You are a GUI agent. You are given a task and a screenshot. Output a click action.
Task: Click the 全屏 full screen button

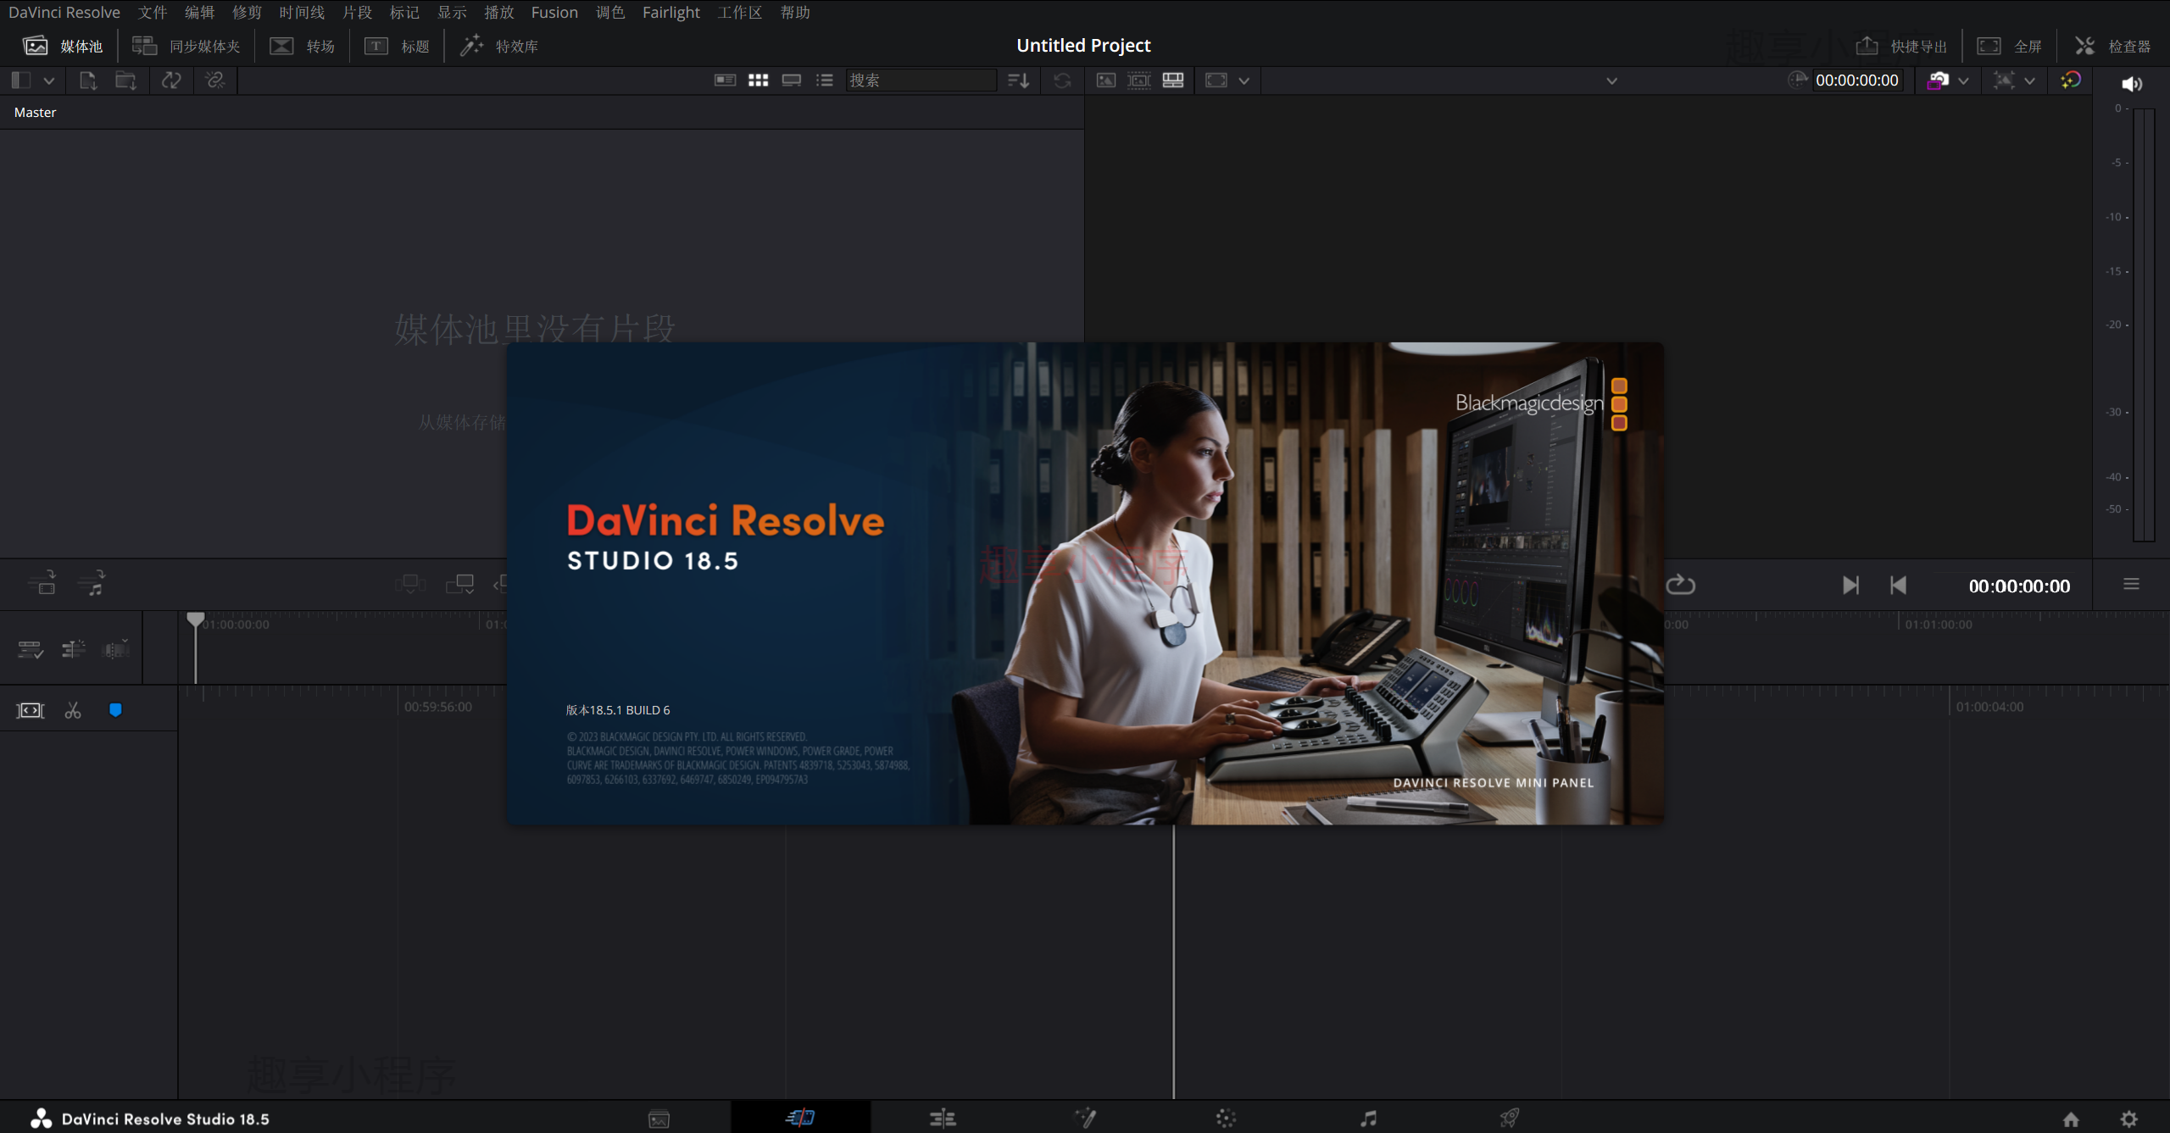pos(2009,46)
